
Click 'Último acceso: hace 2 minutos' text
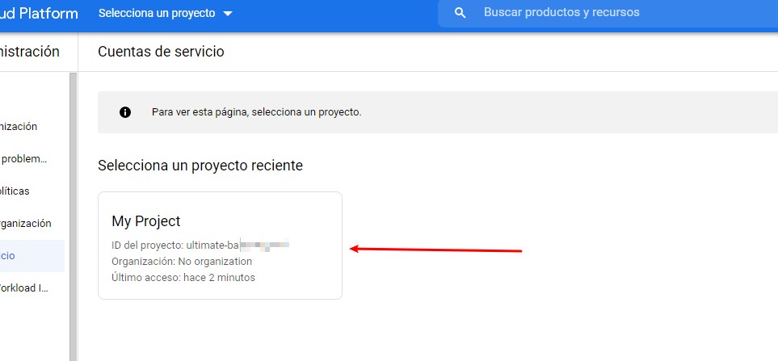click(x=183, y=278)
